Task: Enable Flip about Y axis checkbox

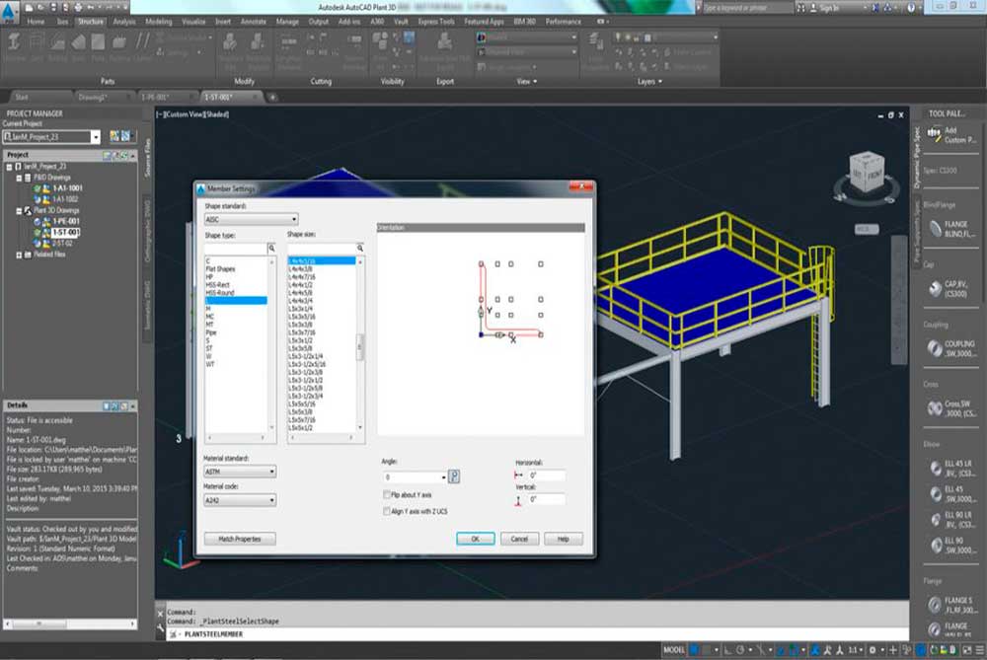Action: click(386, 495)
